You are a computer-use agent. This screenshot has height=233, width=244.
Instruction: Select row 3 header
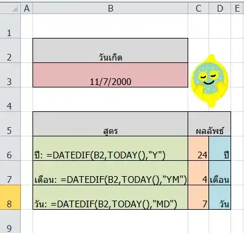pos(10,75)
